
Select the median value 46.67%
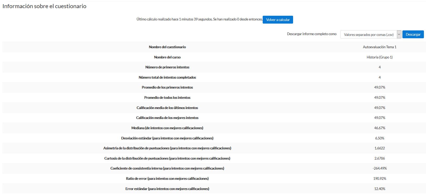pyautogui.click(x=380, y=128)
